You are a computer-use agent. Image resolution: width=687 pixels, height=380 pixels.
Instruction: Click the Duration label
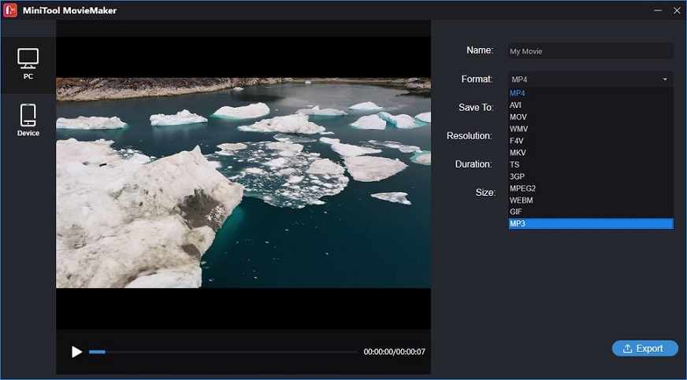coord(473,164)
